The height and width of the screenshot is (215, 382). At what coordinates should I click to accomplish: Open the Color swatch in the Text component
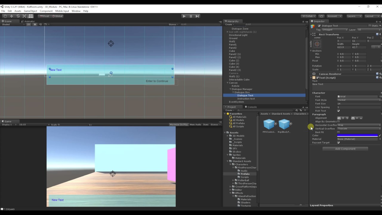pyautogui.click(x=357, y=135)
